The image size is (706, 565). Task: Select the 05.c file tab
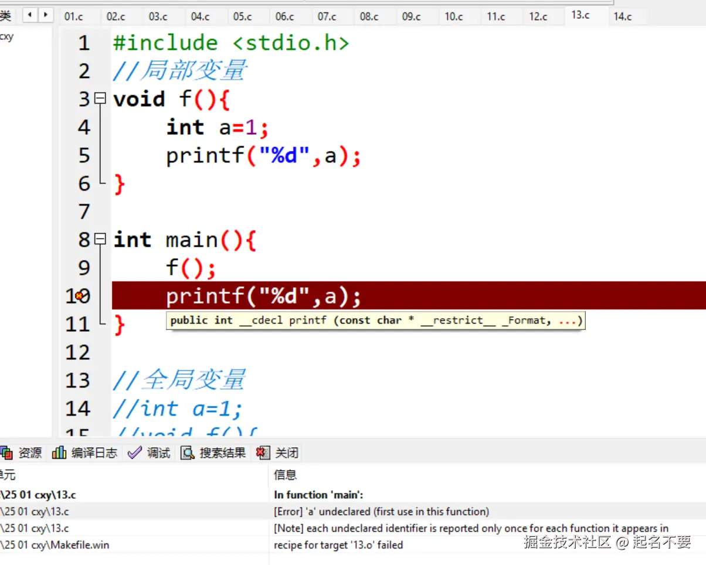point(243,16)
